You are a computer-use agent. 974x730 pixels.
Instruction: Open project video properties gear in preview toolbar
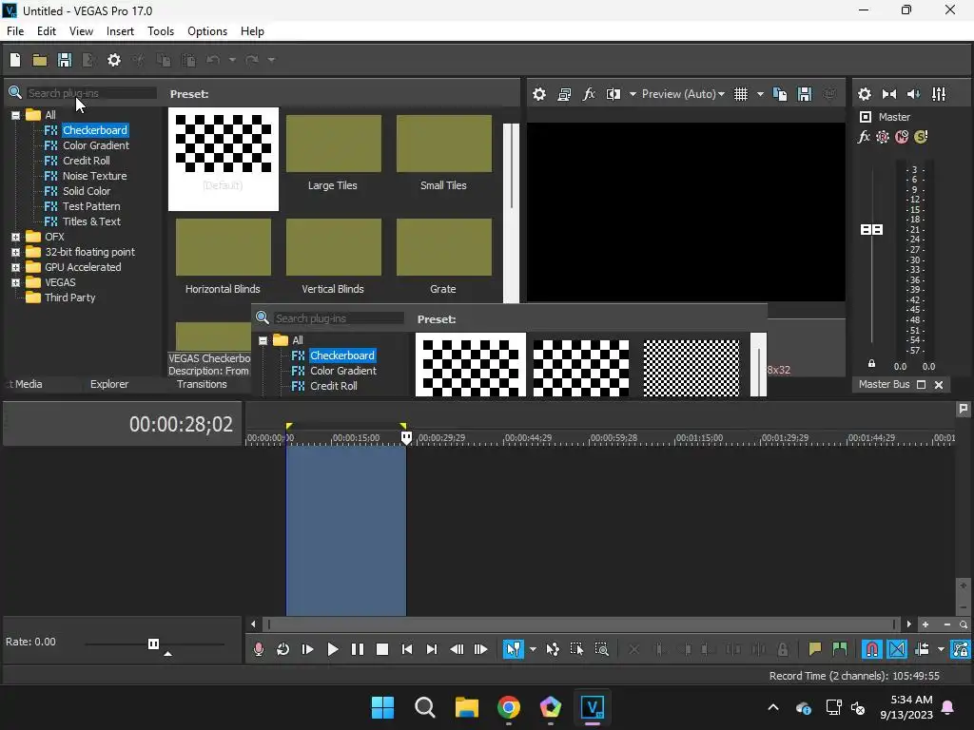[539, 94]
